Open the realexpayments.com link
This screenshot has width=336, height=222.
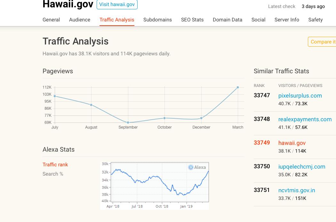click(305, 119)
